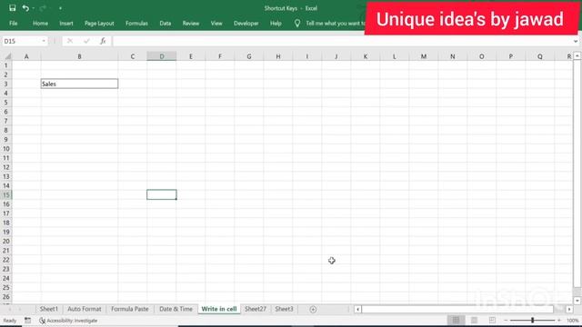582x327 pixels.
Task: Open the Date & Time worksheet tab
Action: [176, 309]
